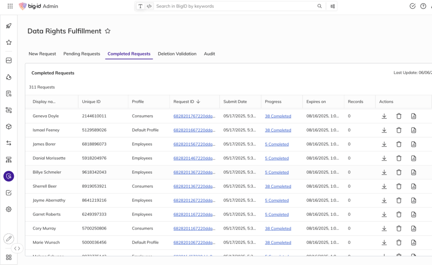Open Sherrell Beer's 38 Completed link

pos(278,187)
